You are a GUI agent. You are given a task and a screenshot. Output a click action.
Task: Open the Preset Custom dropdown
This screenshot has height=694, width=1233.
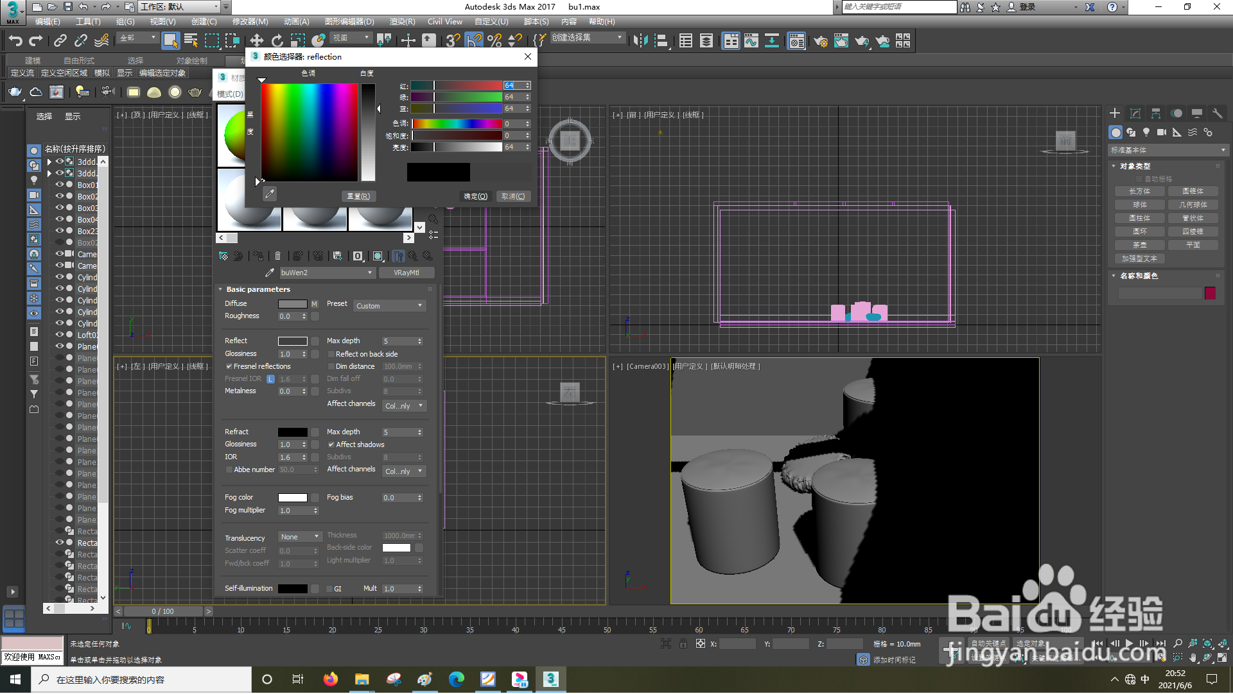point(389,307)
